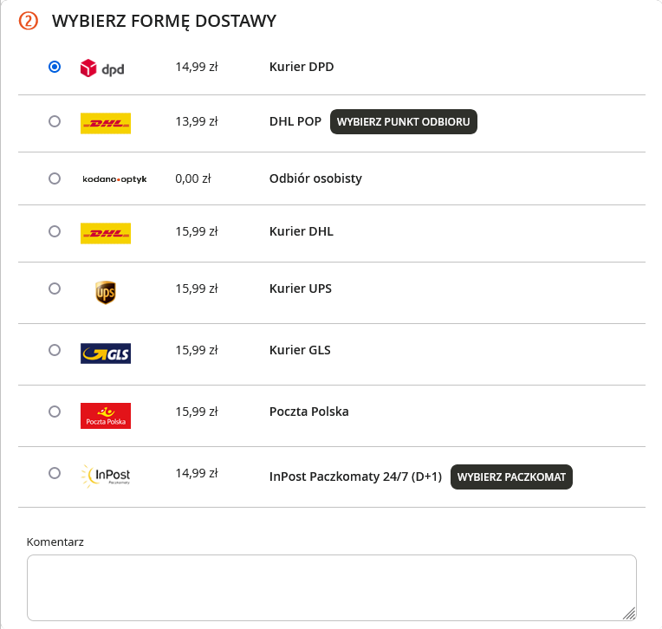662x629 pixels.
Task: Select the Kurier DPD radio button
Action: point(55,67)
